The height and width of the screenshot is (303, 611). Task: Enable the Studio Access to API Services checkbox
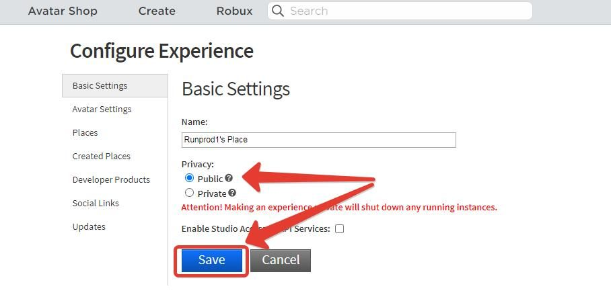tap(339, 228)
